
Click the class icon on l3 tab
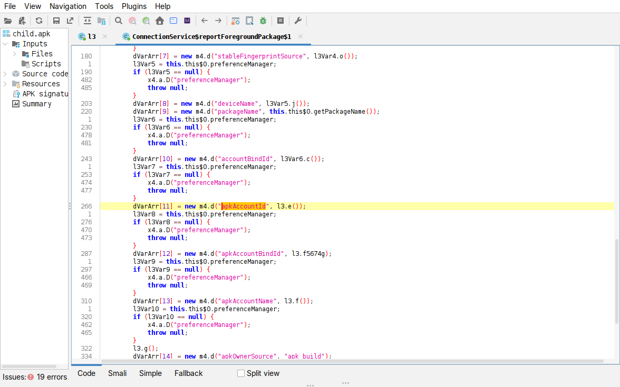pyautogui.click(x=82, y=37)
